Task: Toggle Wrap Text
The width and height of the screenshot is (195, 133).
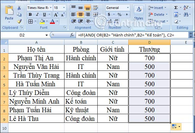Action: point(95,8)
